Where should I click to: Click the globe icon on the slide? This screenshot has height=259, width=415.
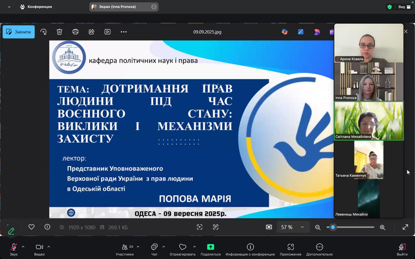coord(71,212)
